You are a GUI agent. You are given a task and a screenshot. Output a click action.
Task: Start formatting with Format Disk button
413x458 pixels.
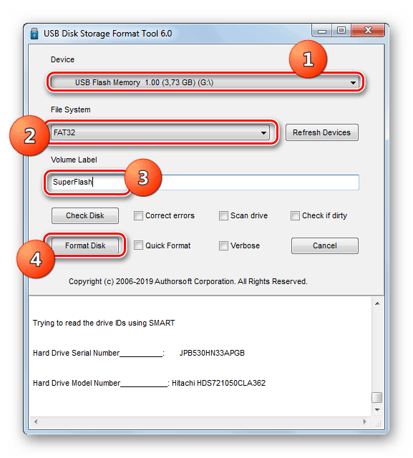pos(85,245)
